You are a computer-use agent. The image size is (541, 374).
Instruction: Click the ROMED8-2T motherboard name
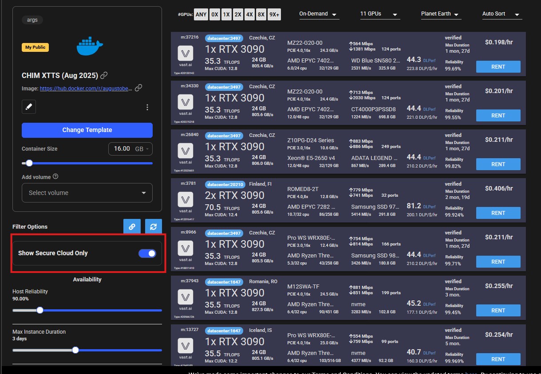point(303,189)
